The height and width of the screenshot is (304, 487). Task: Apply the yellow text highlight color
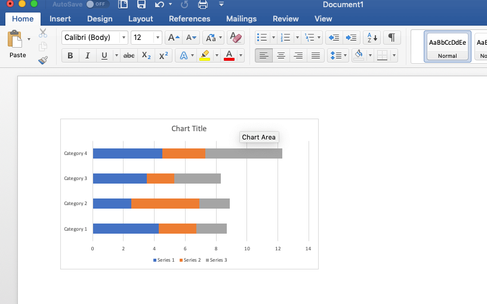click(204, 55)
